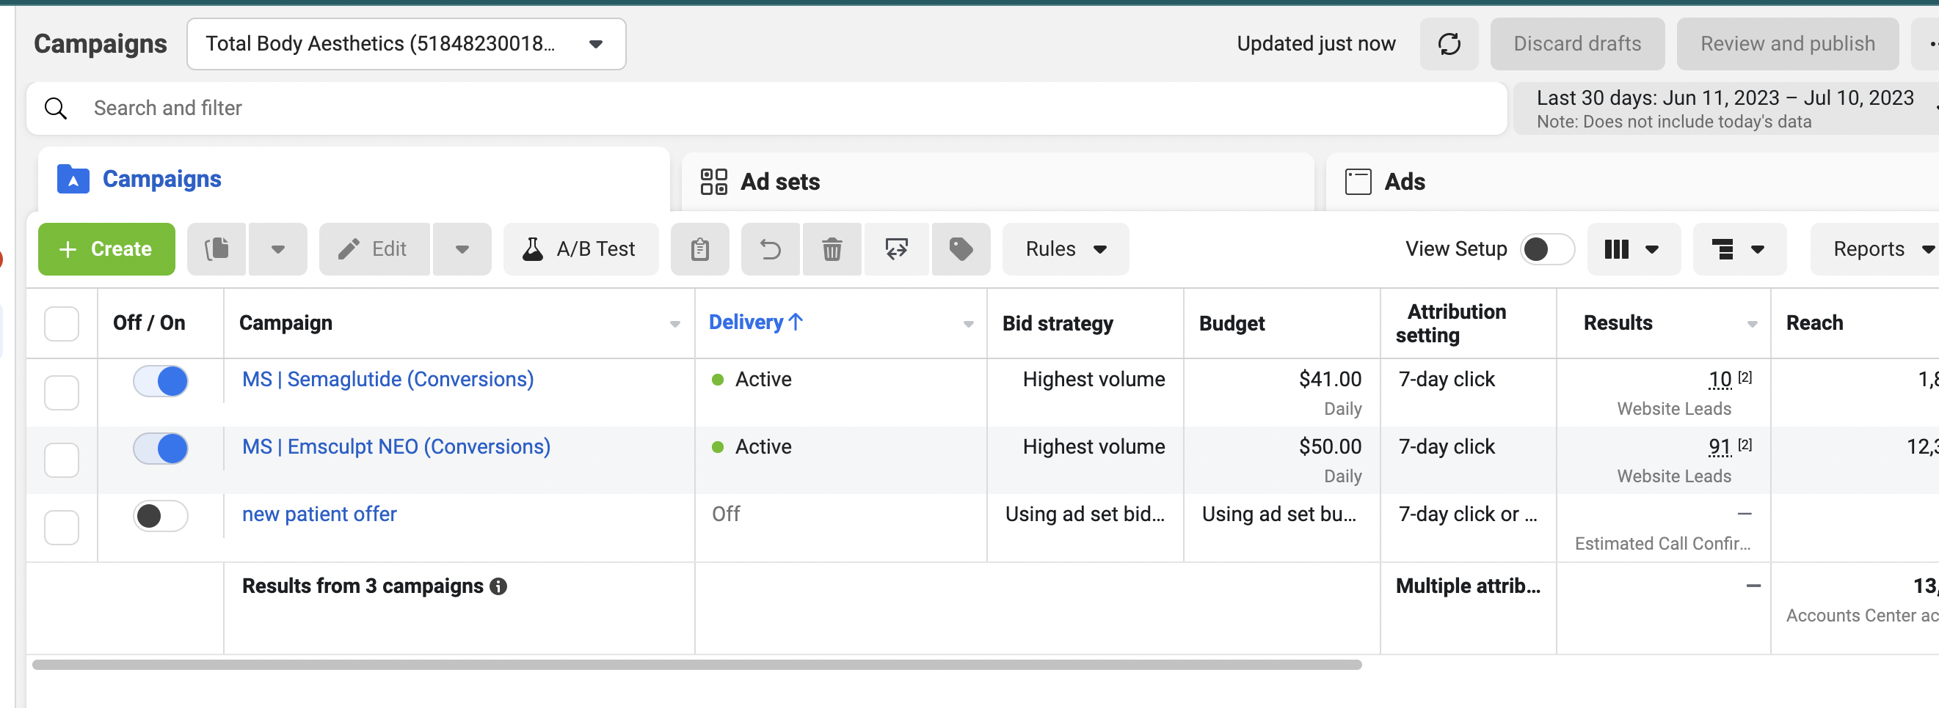Open the columns layout icon menu
Screen dimensions: 1939x708
point(1634,248)
